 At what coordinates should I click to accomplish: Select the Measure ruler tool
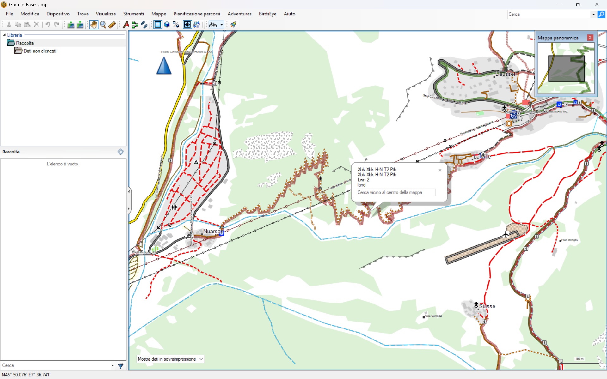(112, 25)
